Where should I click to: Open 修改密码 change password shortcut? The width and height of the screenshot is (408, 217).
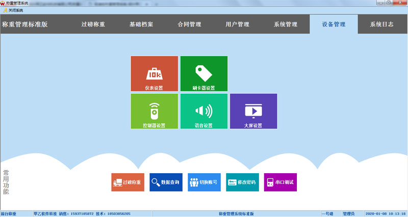(242, 182)
